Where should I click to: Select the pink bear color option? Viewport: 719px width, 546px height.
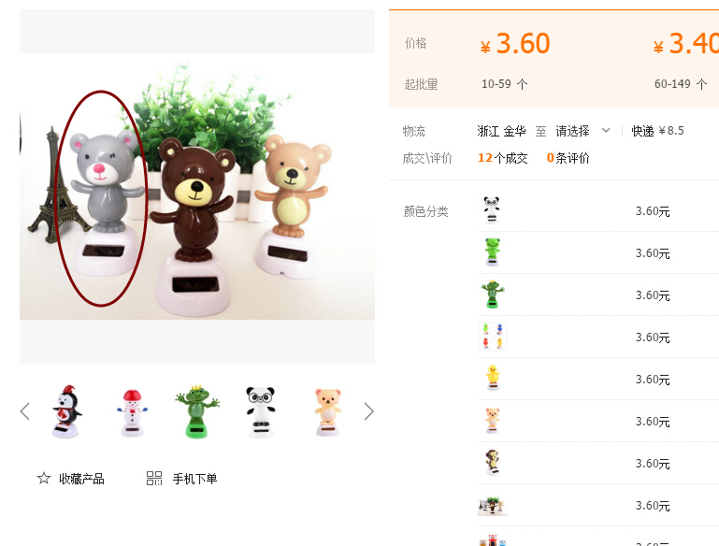click(x=493, y=421)
